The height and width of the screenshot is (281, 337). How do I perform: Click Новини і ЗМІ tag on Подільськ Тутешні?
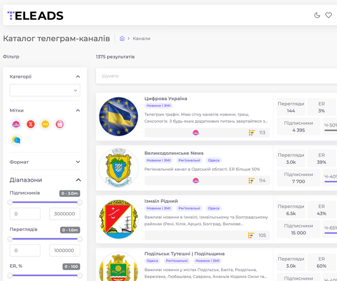208,261
